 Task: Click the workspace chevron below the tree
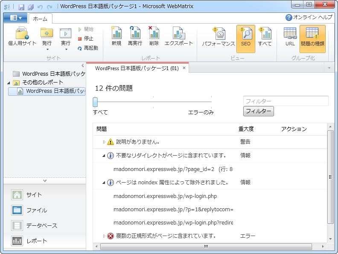click(x=45, y=180)
